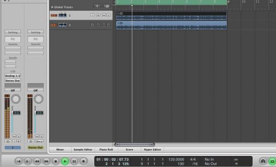
Task: Open the Mixer tab
Action: click(x=60, y=150)
